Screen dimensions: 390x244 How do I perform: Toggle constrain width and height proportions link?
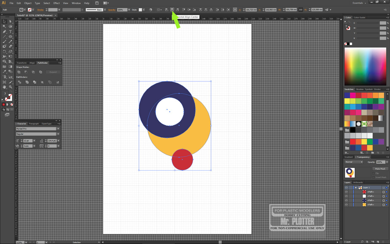301,10
